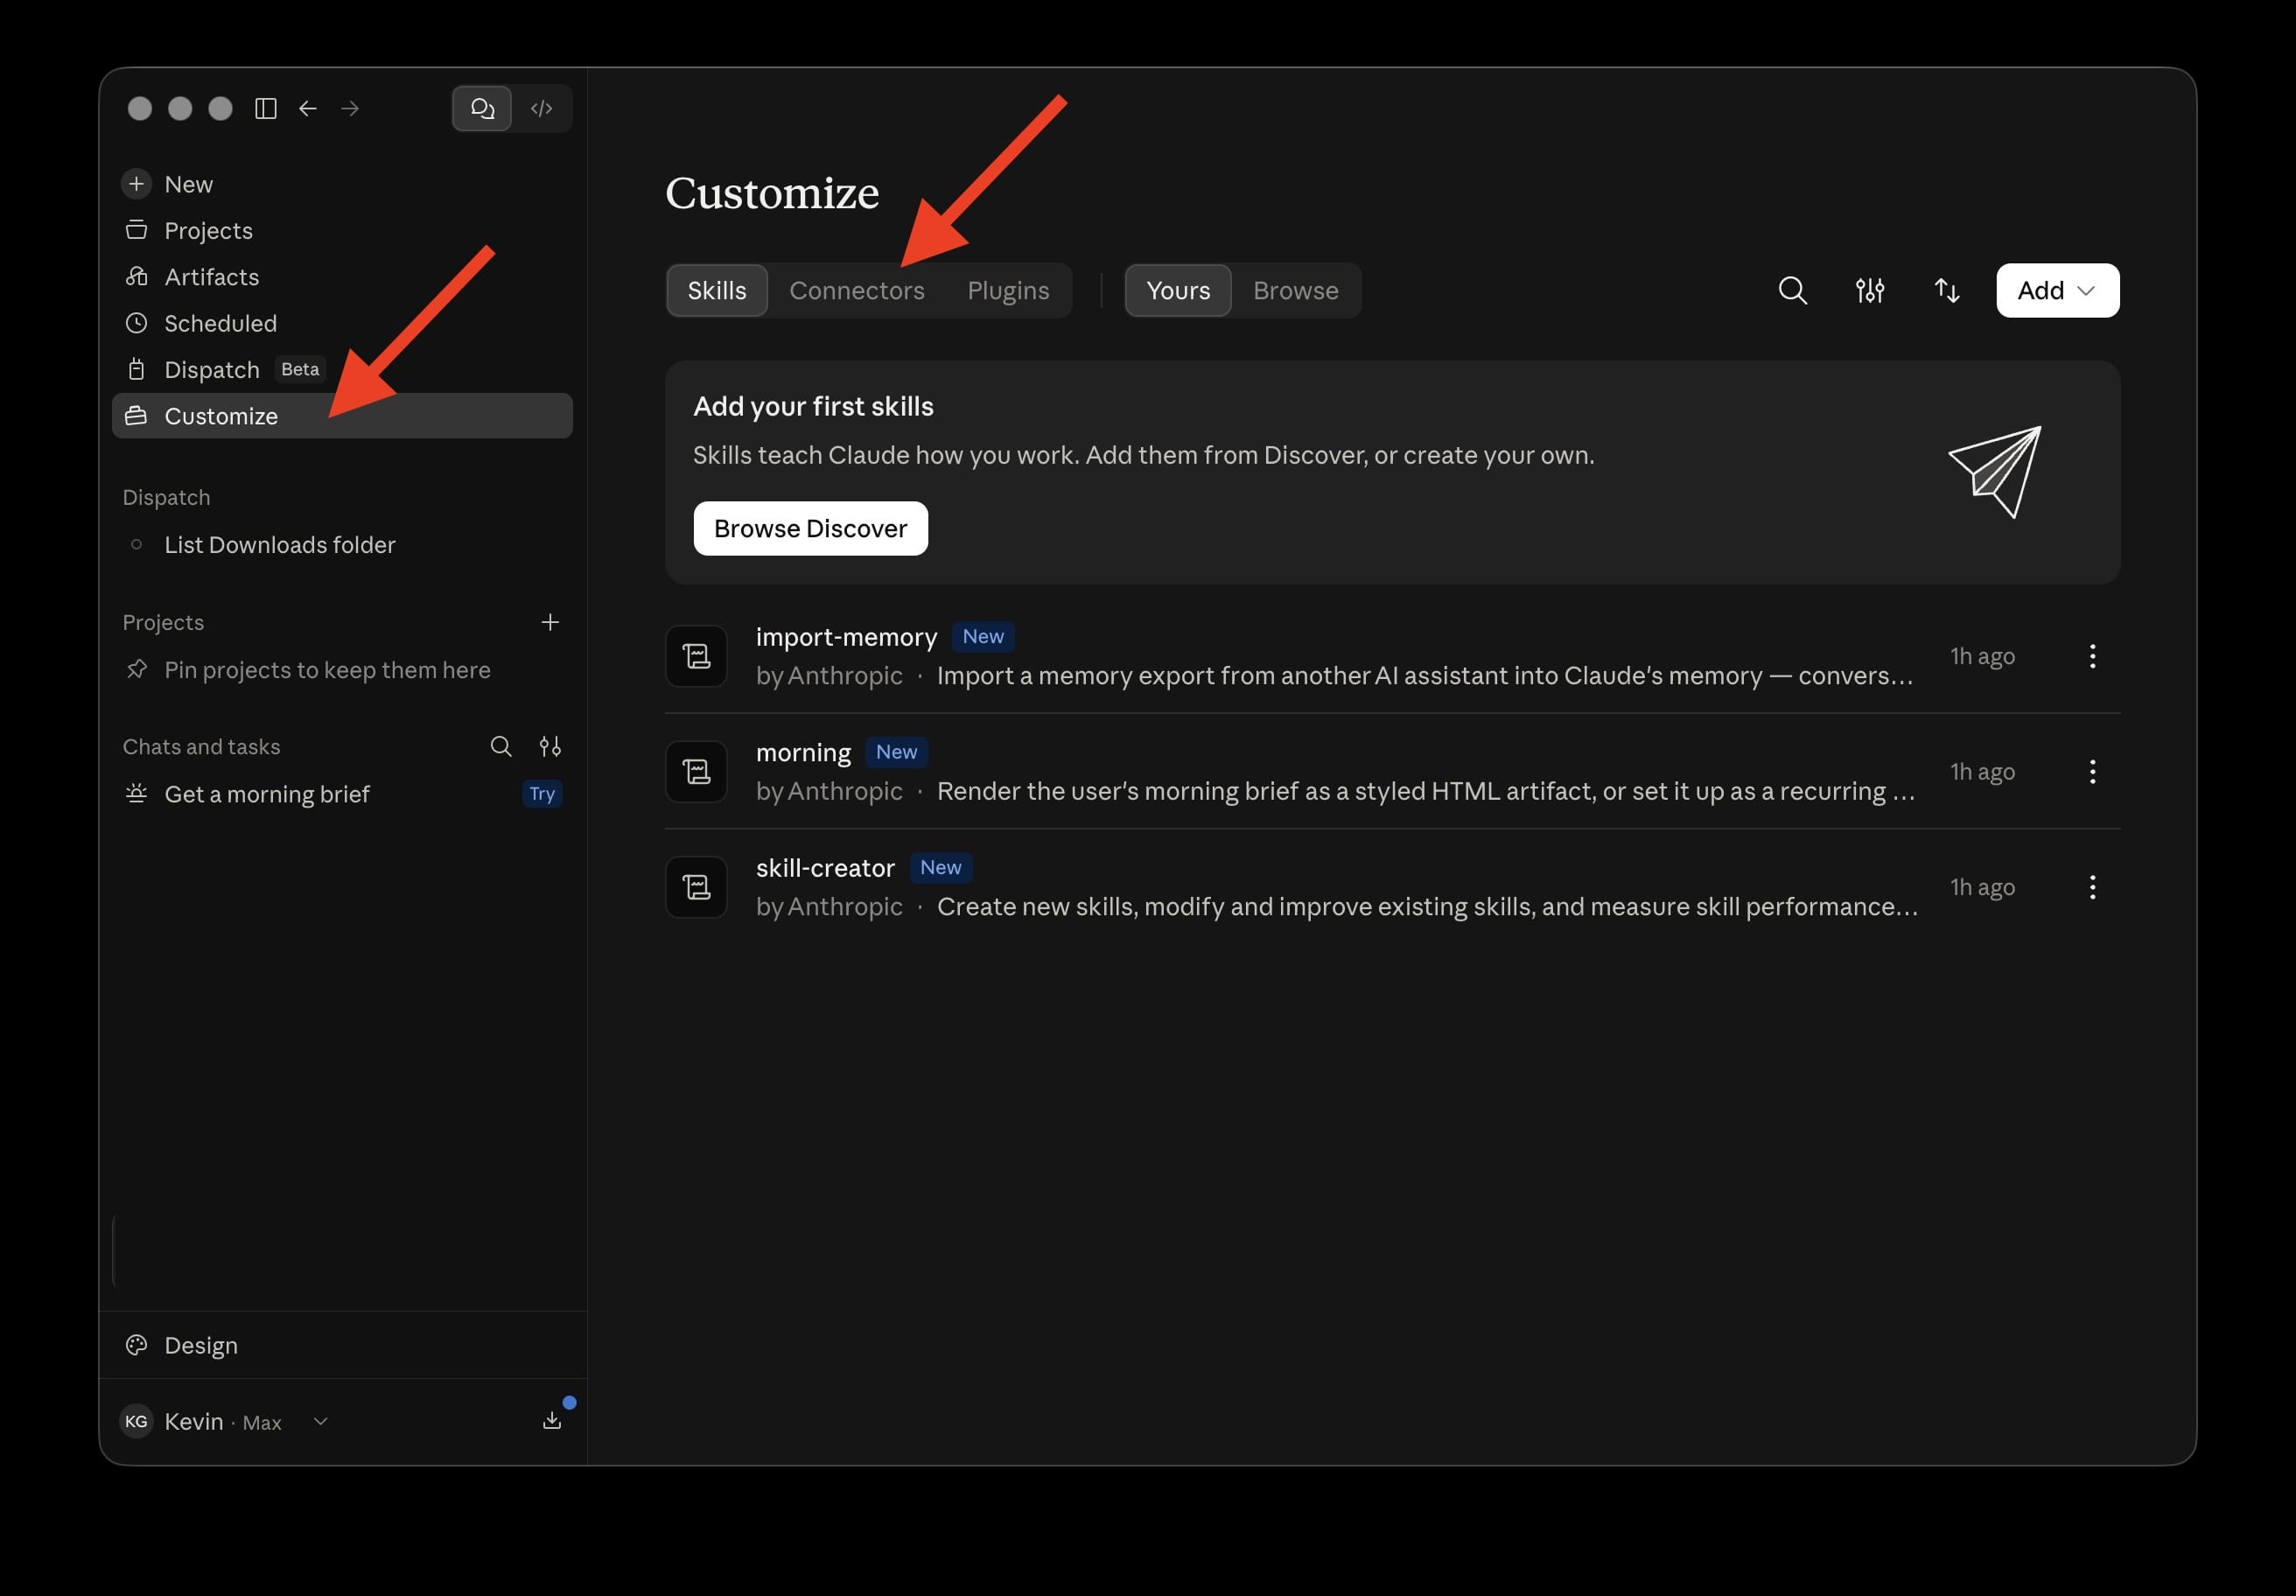2296x1596 pixels.
Task: Click the morning skill icon
Action: [697, 771]
